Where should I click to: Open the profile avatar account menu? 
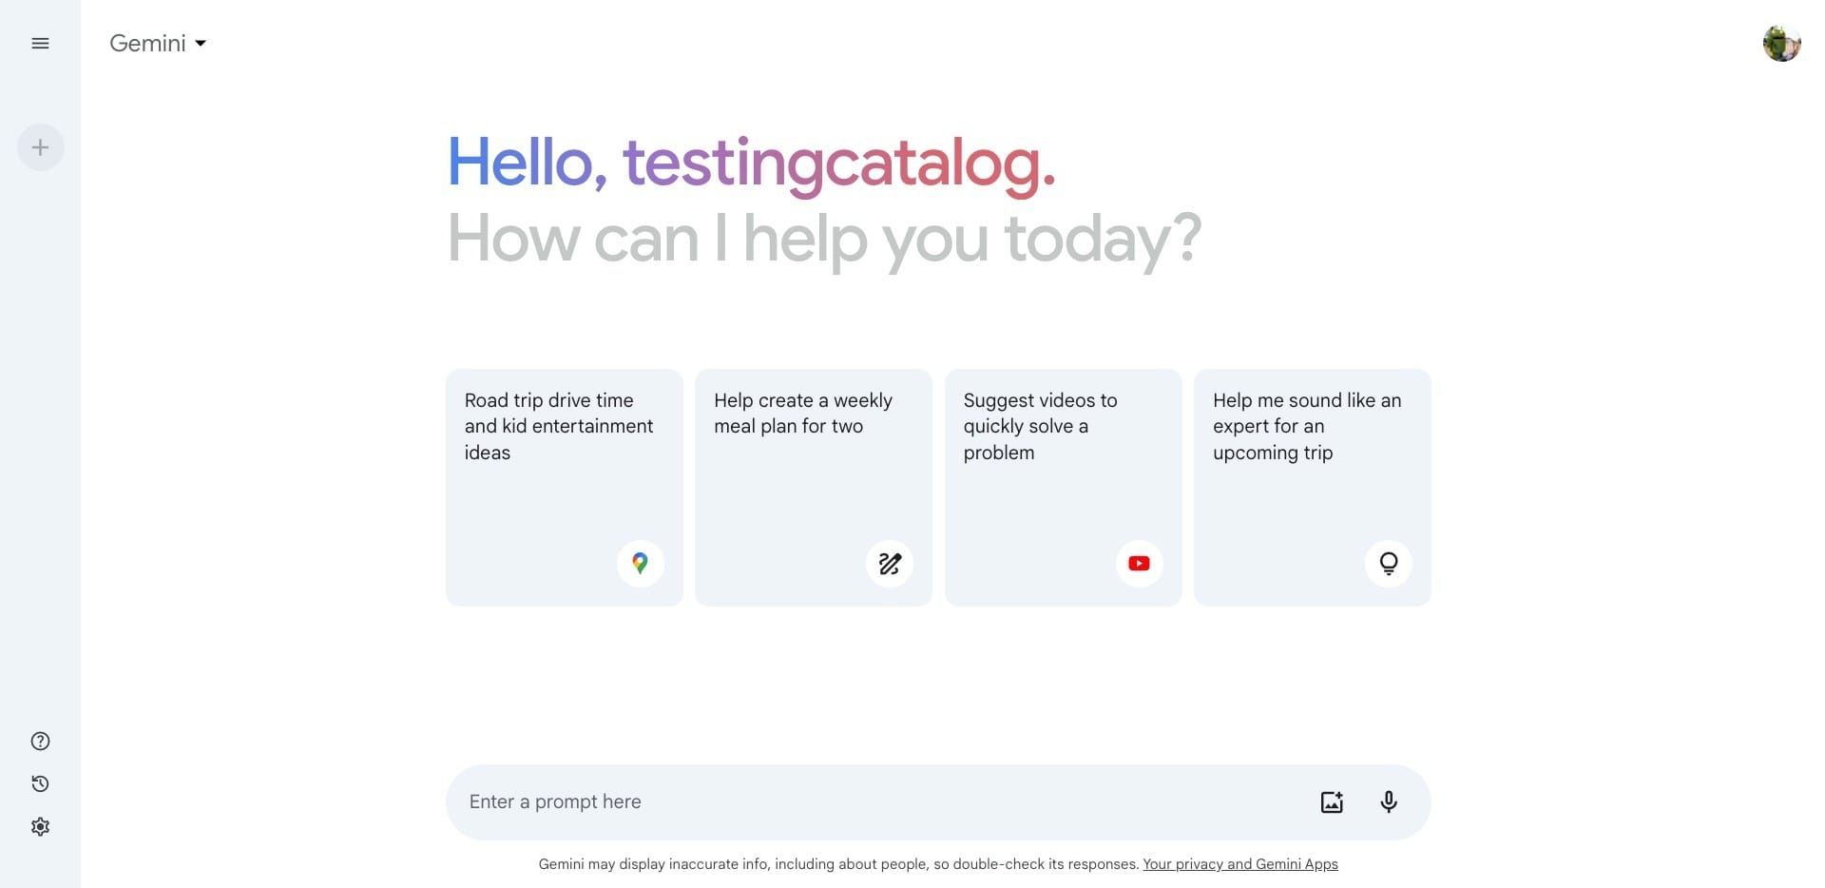[x=1781, y=43]
